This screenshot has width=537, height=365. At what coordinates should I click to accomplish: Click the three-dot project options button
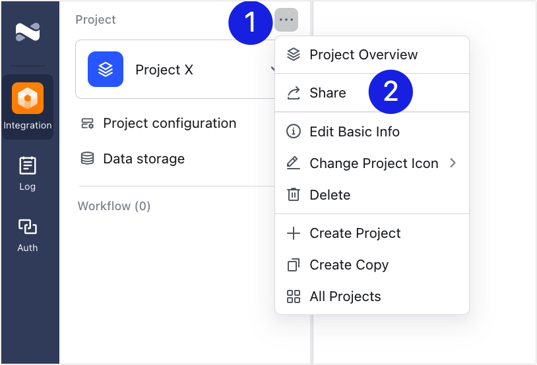[286, 20]
